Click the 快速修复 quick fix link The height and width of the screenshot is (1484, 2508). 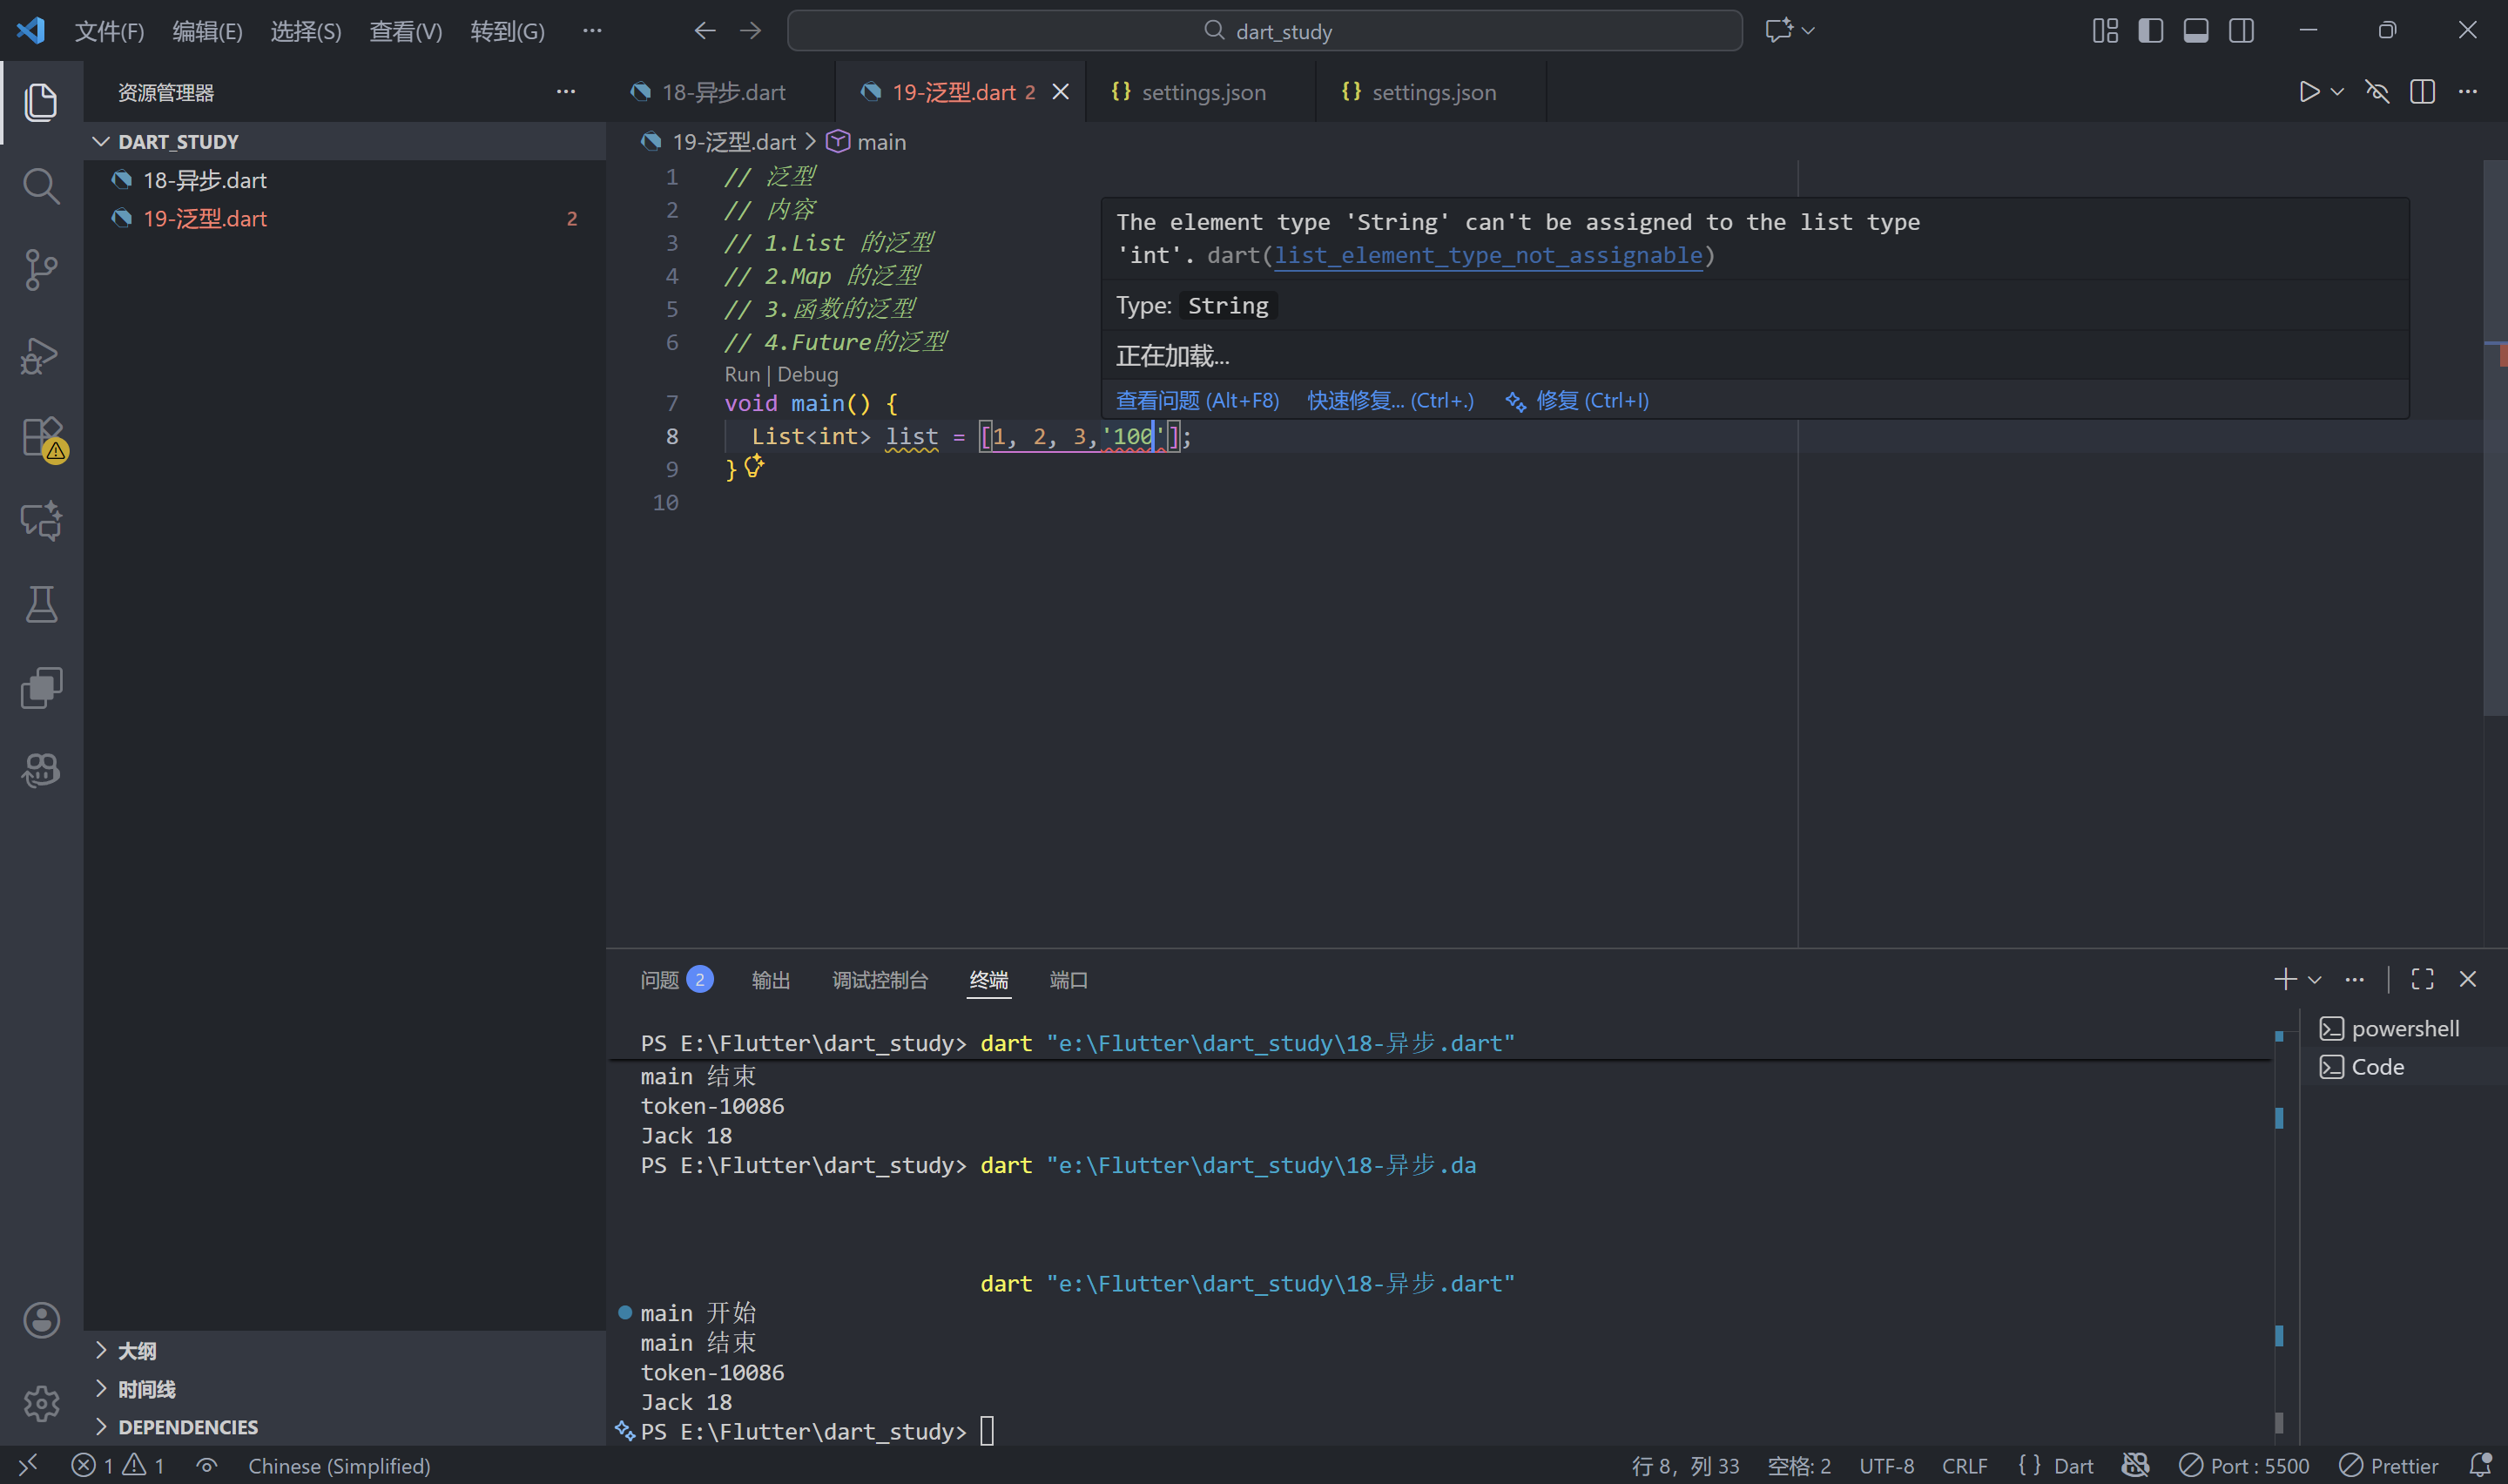coord(1390,401)
